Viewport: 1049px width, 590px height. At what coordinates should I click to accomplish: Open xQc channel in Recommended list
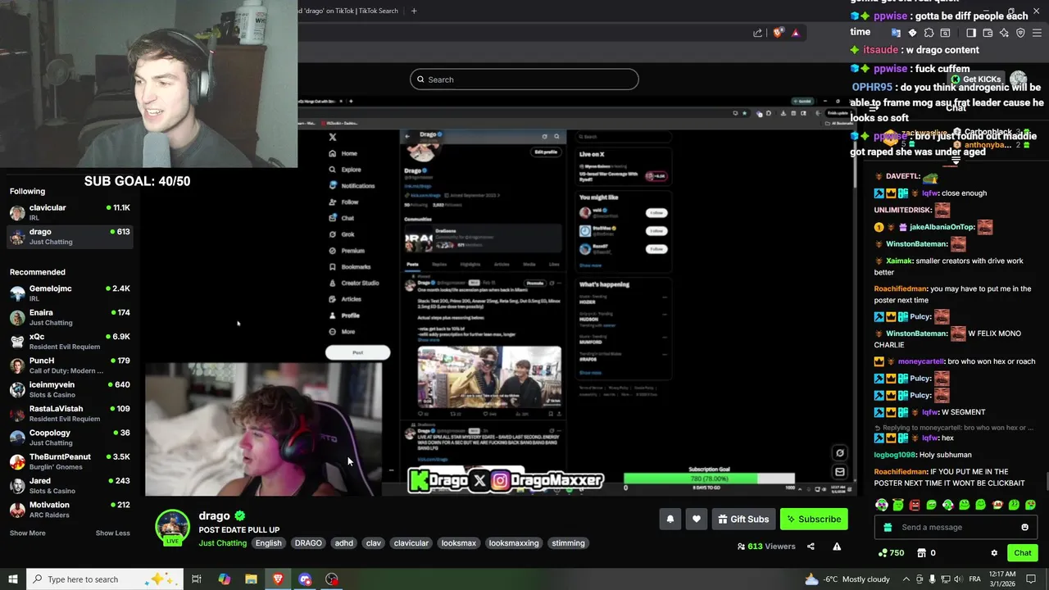click(70, 342)
